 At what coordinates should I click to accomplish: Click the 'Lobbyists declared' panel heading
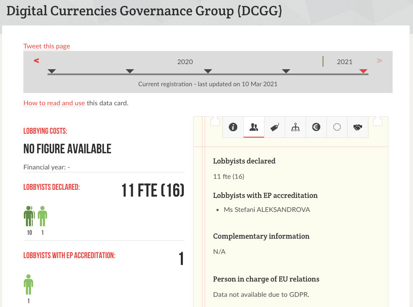pos(244,161)
